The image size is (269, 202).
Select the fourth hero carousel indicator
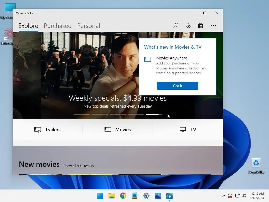pyautogui.click(x=136, y=114)
